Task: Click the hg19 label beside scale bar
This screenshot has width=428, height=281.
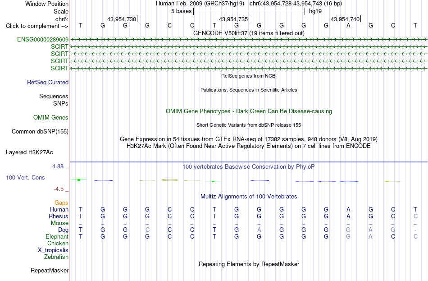Action: pyautogui.click(x=315, y=11)
